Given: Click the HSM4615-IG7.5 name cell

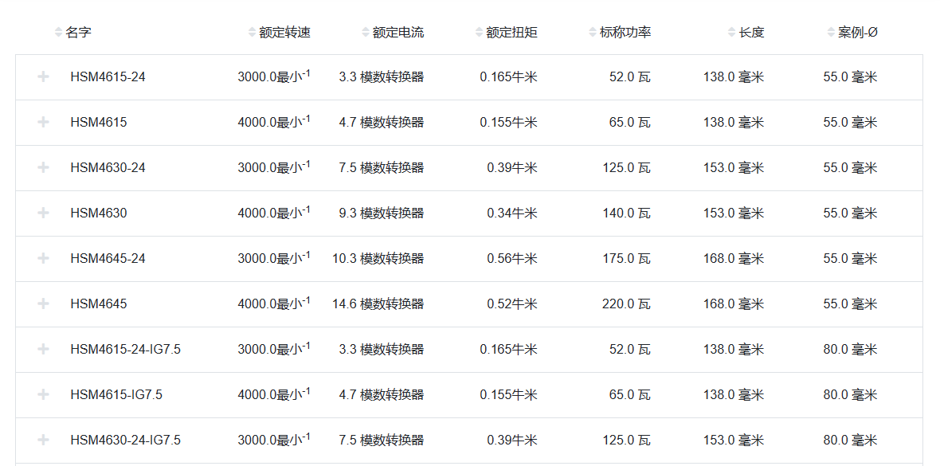Looking at the screenshot, I should point(116,395).
